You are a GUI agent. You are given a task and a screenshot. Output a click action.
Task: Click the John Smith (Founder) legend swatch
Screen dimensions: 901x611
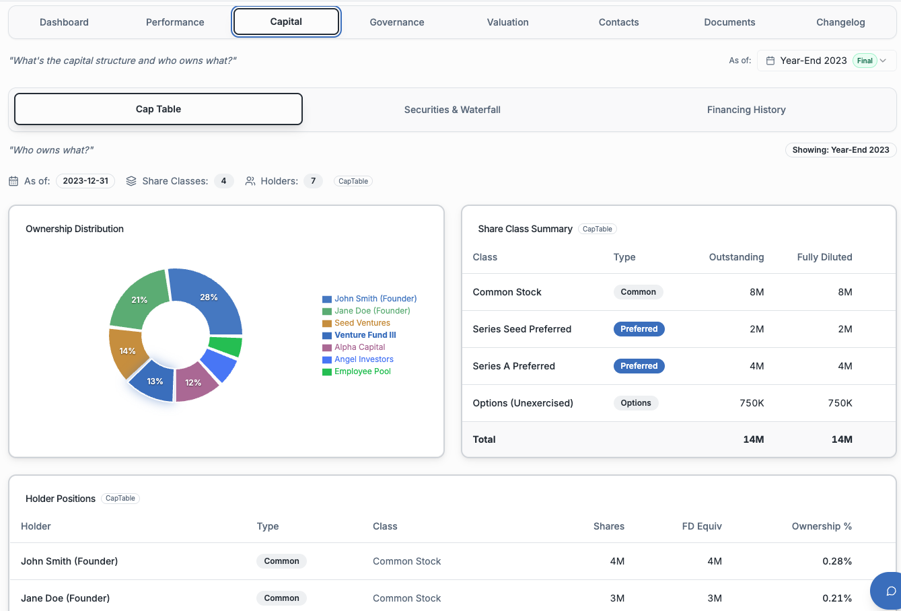(327, 299)
